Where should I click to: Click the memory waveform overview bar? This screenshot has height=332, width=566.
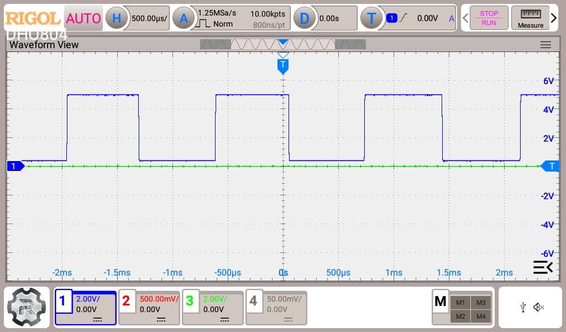click(x=282, y=44)
